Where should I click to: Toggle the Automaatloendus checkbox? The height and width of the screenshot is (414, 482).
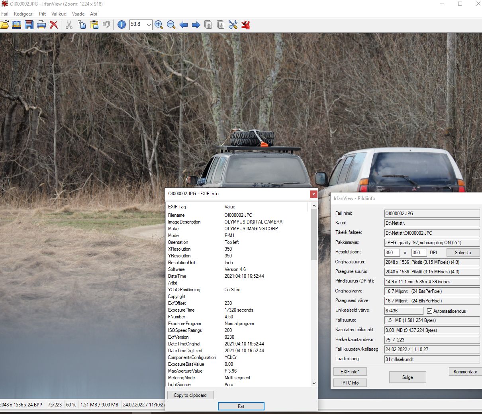[x=429, y=311]
